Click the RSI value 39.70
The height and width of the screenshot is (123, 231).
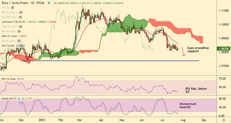20,79
